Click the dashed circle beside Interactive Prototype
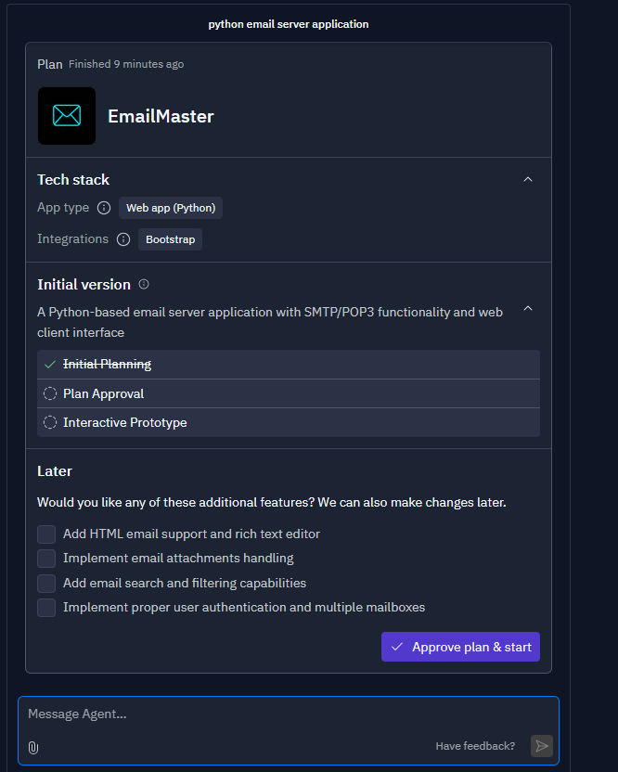This screenshot has height=772, width=618. point(50,422)
